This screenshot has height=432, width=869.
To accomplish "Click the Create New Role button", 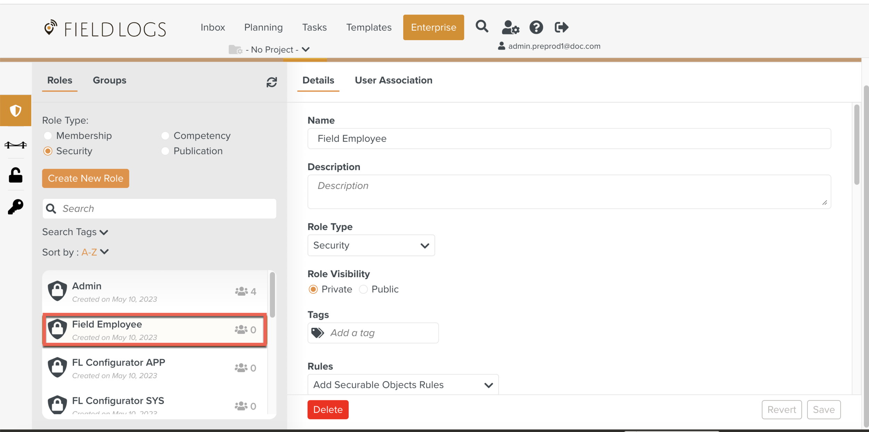I will click(86, 178).
